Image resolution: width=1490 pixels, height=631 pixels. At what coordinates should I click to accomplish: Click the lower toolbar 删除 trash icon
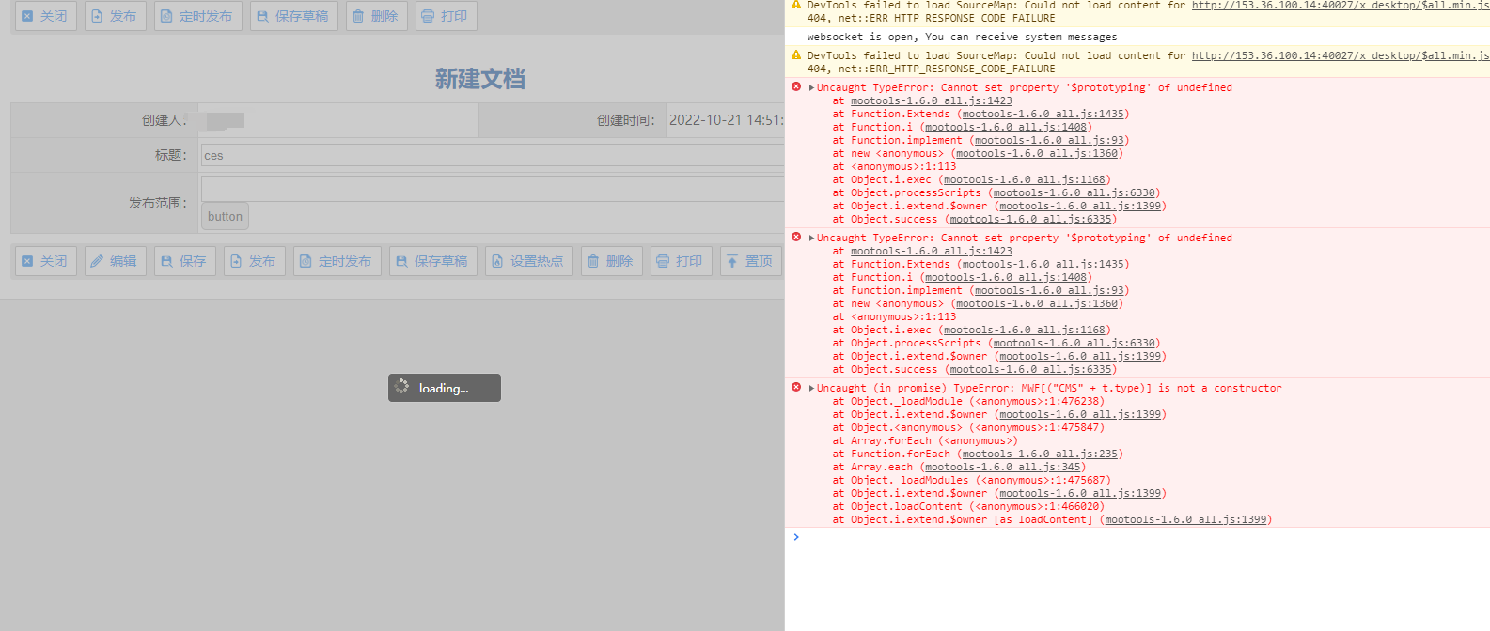[593, 261]
